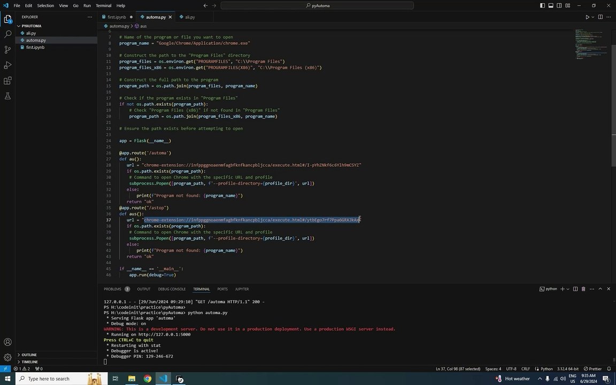
Task: Open the Edit menu
Action: pyautogui.click(x=29, y=5)
